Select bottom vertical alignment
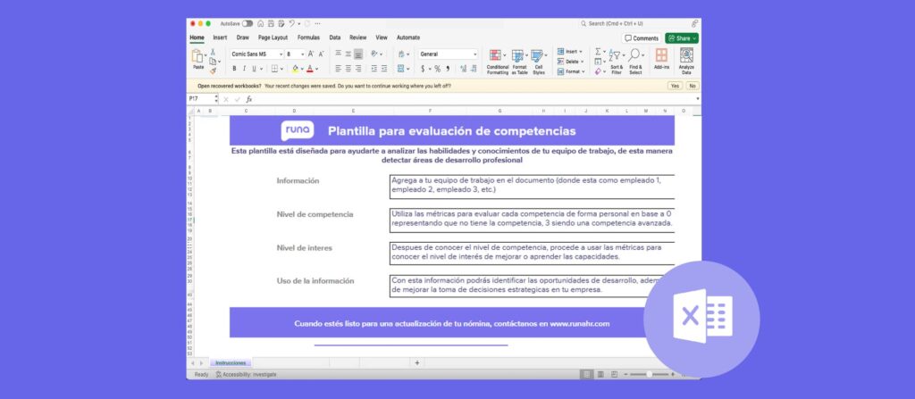 pyautogui.click(x=358, y=54)
